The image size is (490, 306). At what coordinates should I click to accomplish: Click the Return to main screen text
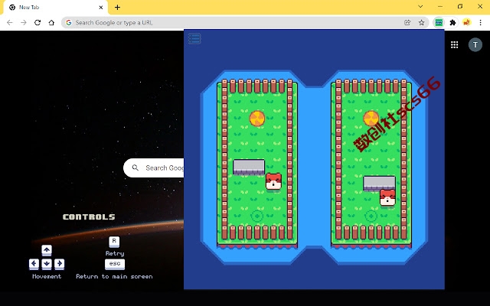[x=114, y=276]
